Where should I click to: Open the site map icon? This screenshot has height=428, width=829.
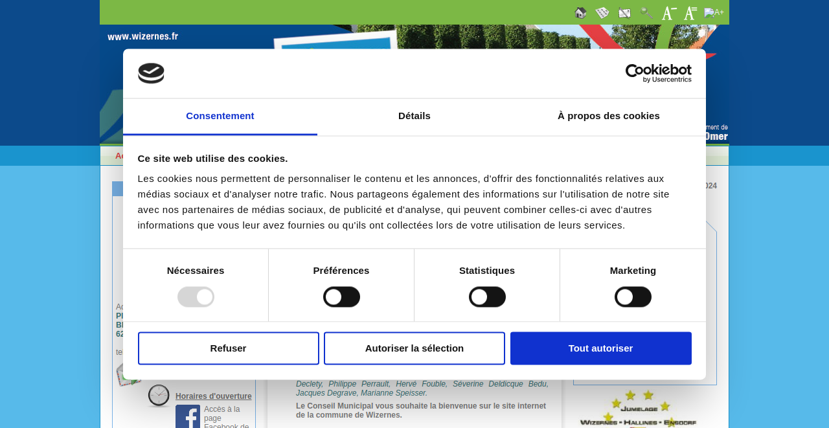pyautogui.click(x=602, y=13)
